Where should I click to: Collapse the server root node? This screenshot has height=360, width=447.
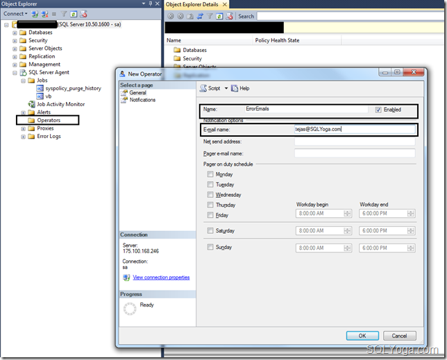6,25
